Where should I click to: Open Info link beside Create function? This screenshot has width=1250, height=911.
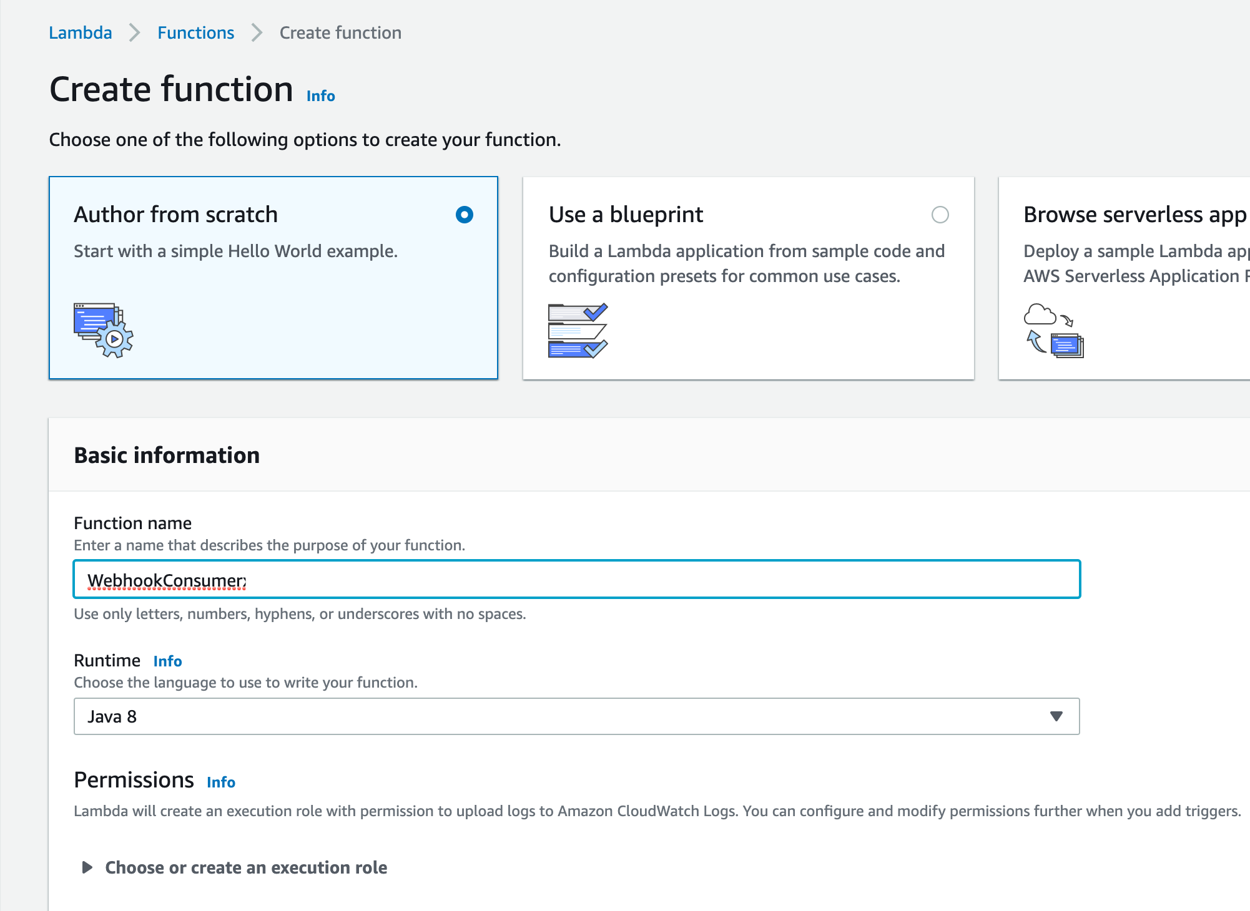[320, 96]
